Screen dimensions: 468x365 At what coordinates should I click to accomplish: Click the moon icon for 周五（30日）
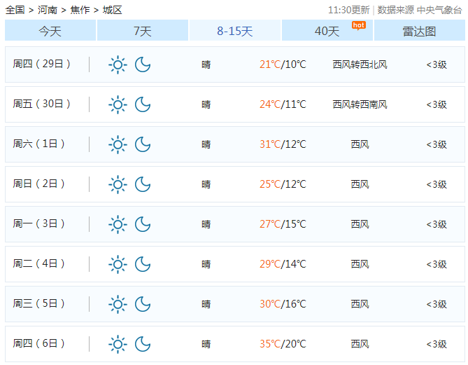click(143, 104)
